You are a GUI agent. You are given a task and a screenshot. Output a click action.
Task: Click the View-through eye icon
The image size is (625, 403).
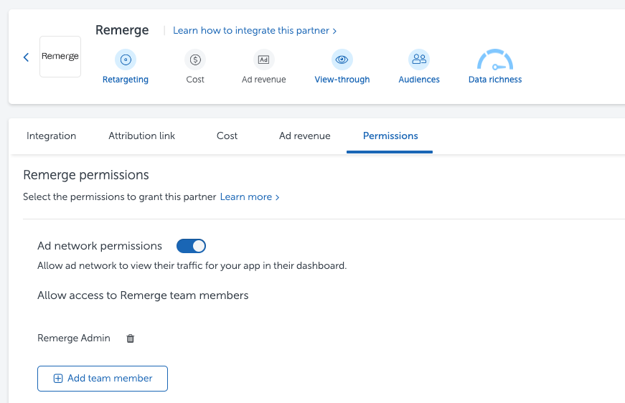click(x=342, y=60)
